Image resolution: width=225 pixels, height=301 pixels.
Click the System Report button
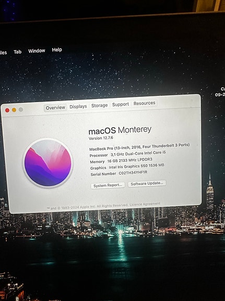[x=108, y=185]
